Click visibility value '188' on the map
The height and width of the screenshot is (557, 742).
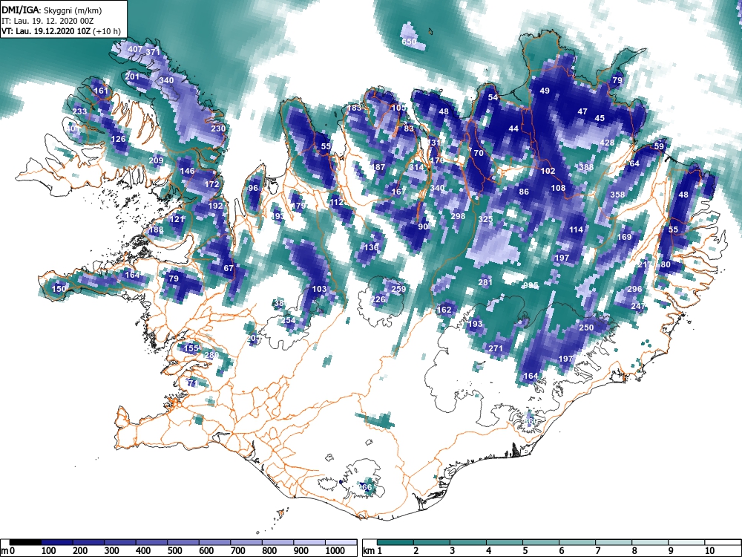pos(156,229)
